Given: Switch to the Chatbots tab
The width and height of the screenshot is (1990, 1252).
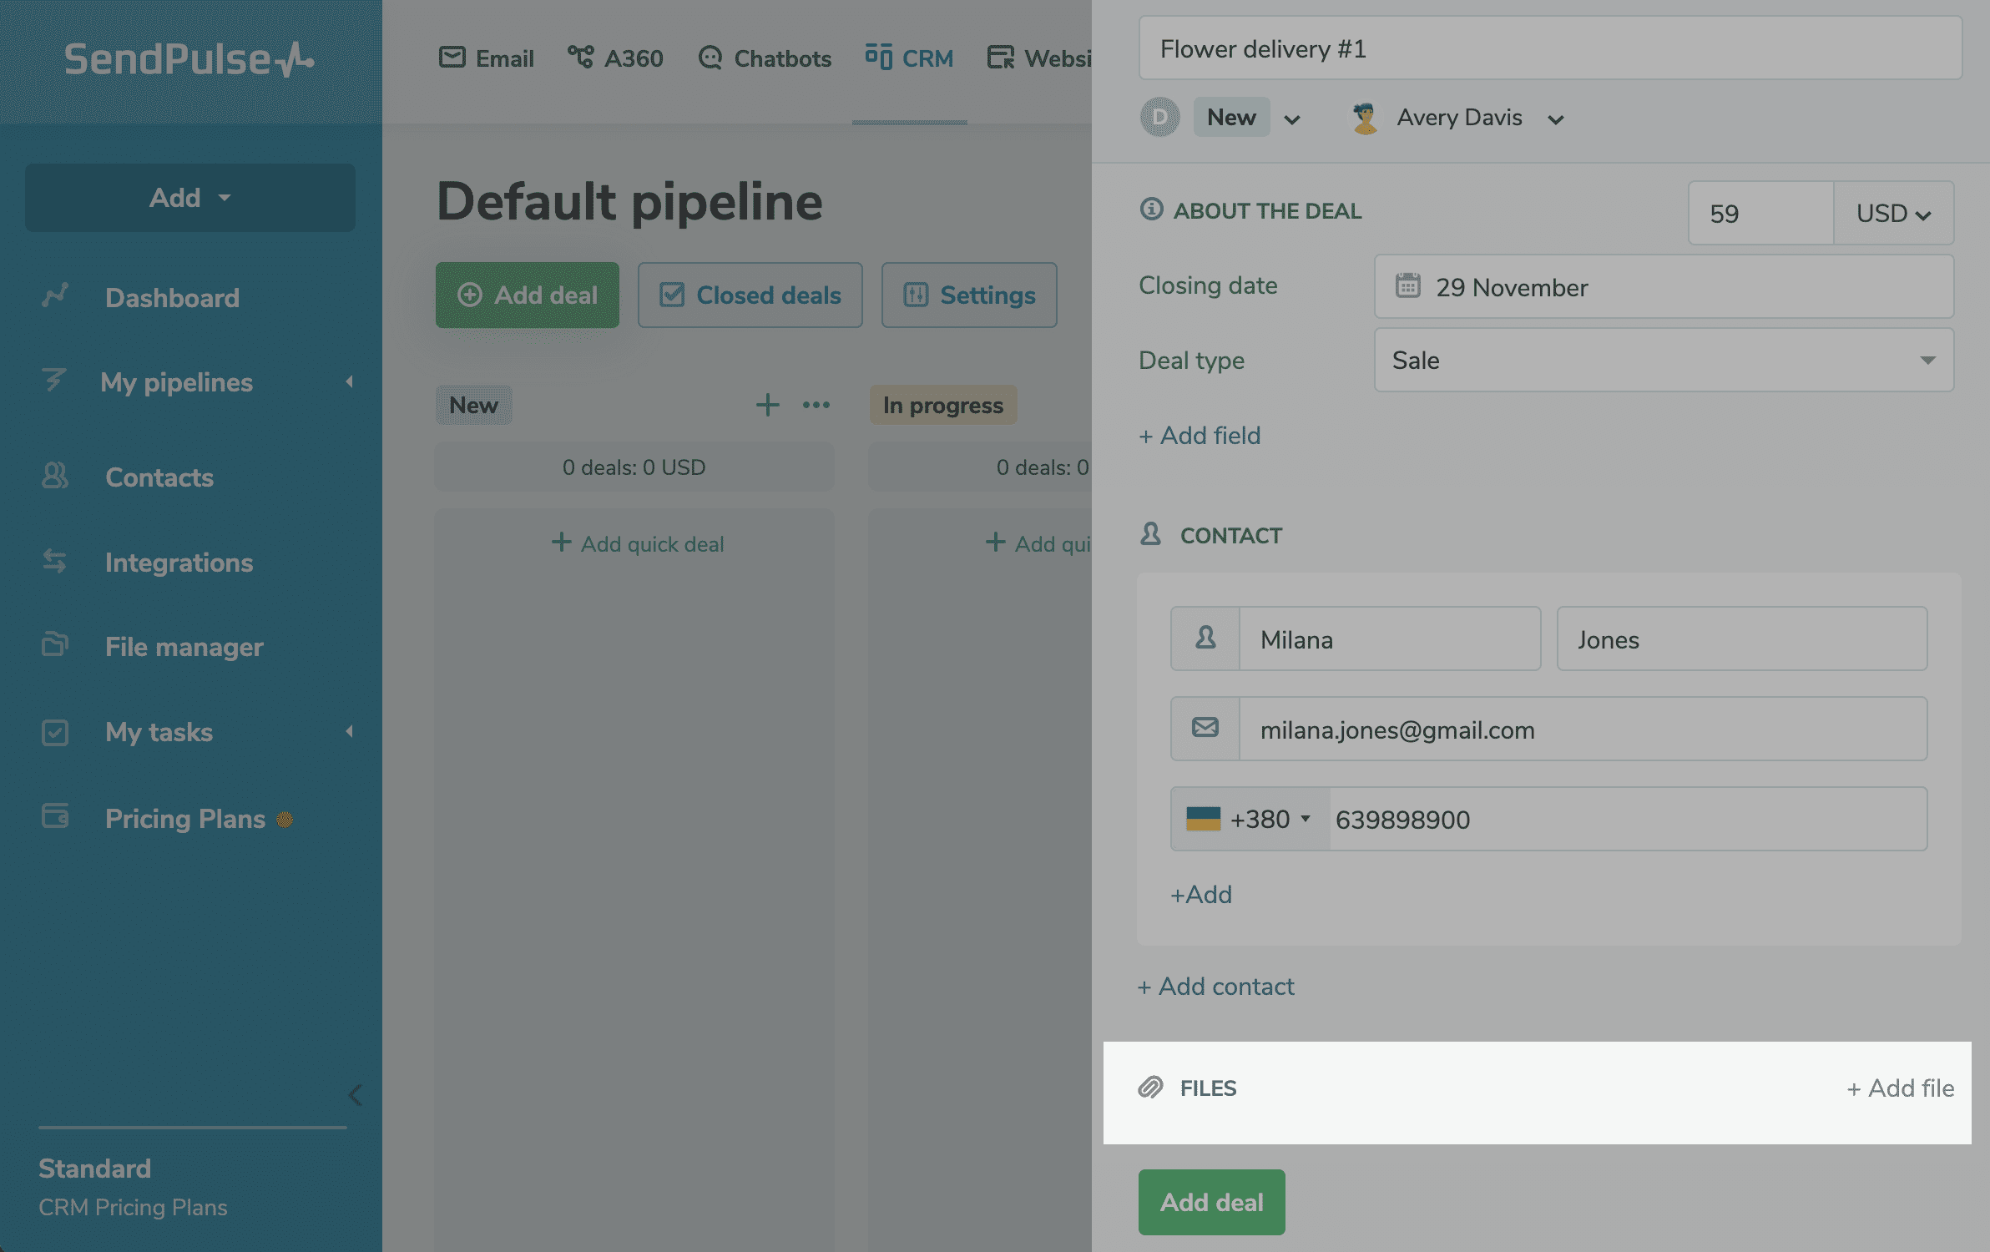Looking at the screenshot, I should tap(765, 58).
